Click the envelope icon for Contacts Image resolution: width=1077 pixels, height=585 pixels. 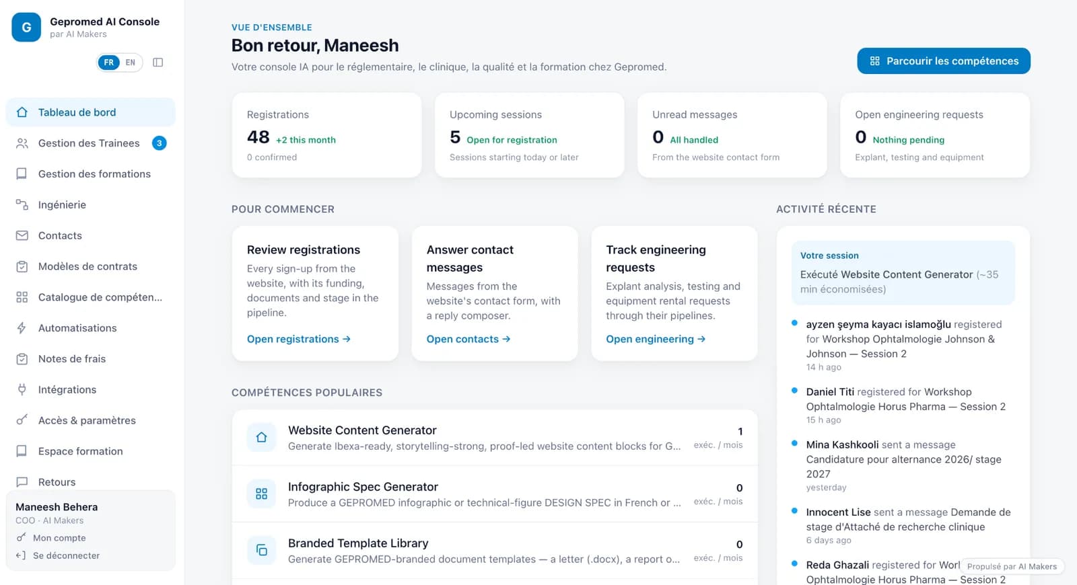22,236
